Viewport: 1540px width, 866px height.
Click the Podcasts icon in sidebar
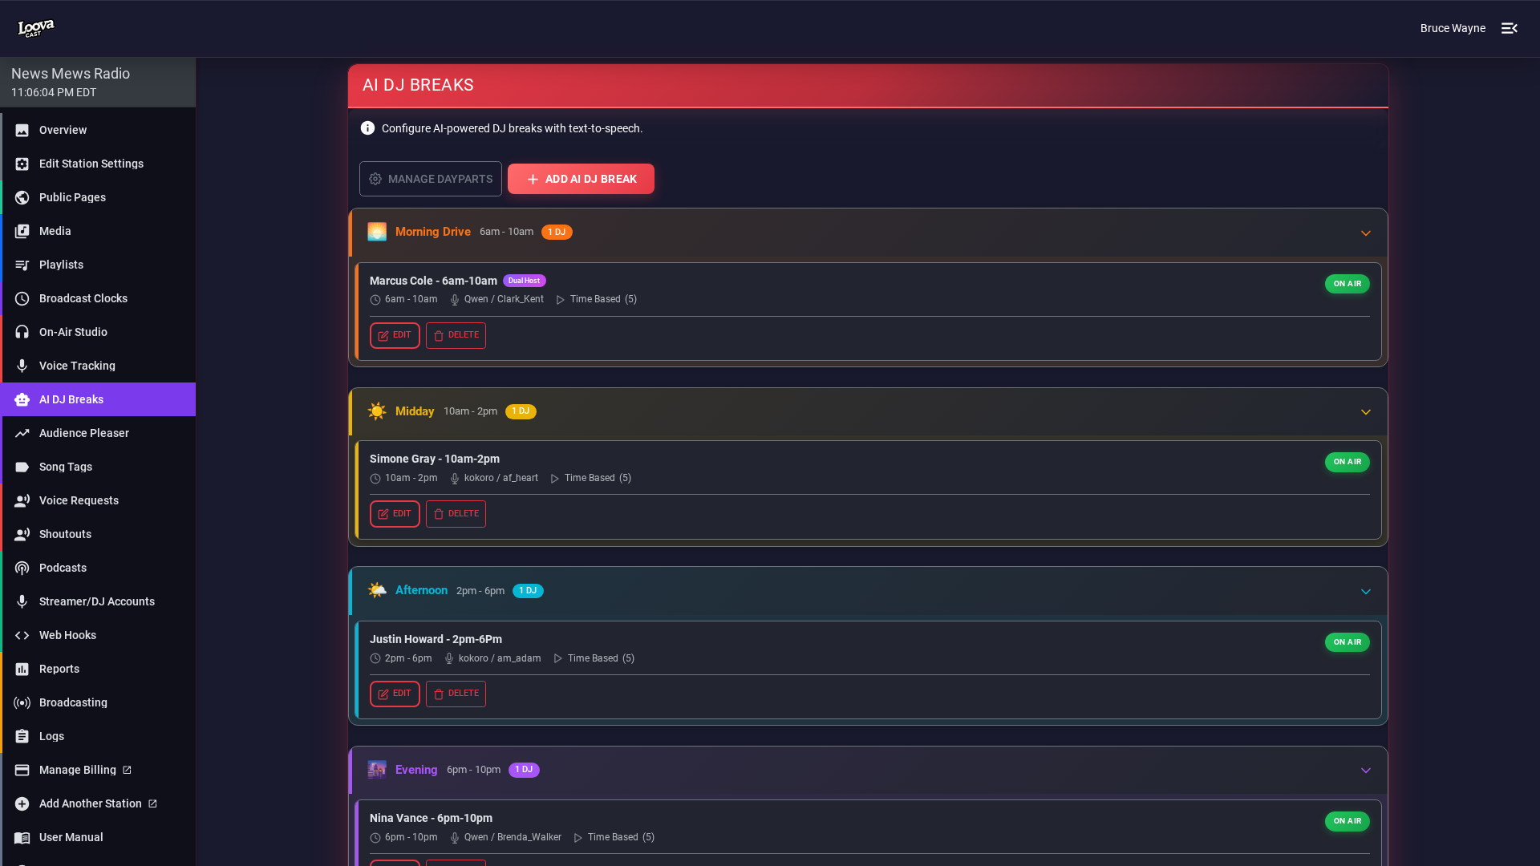(22, 568)
